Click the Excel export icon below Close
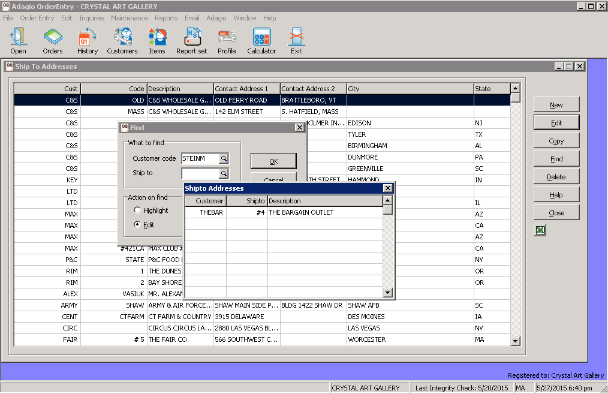Screen dimensions: 608x394 [540, 230]
